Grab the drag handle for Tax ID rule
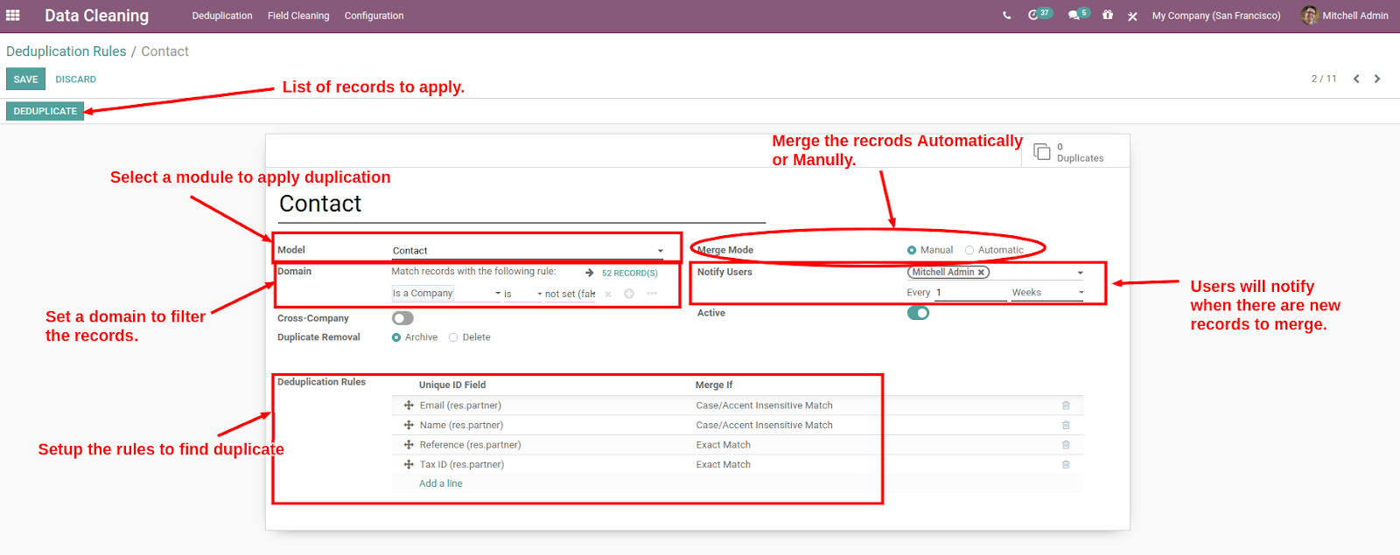 click(x=409, y=464)
